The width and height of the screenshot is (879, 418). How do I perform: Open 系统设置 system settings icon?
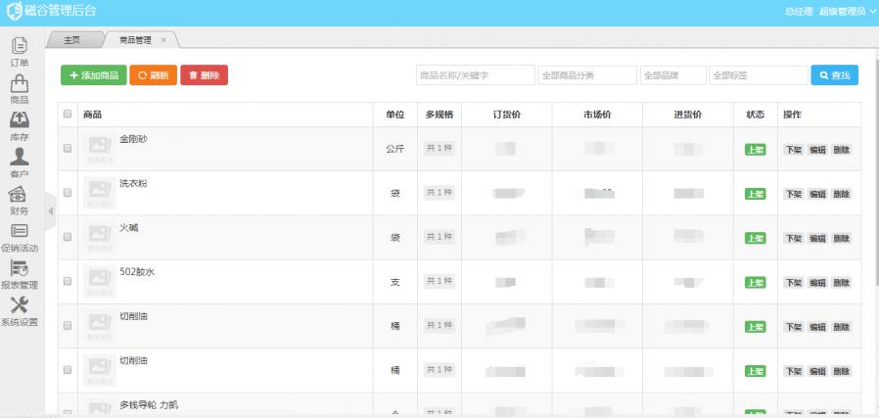point(19,305)
